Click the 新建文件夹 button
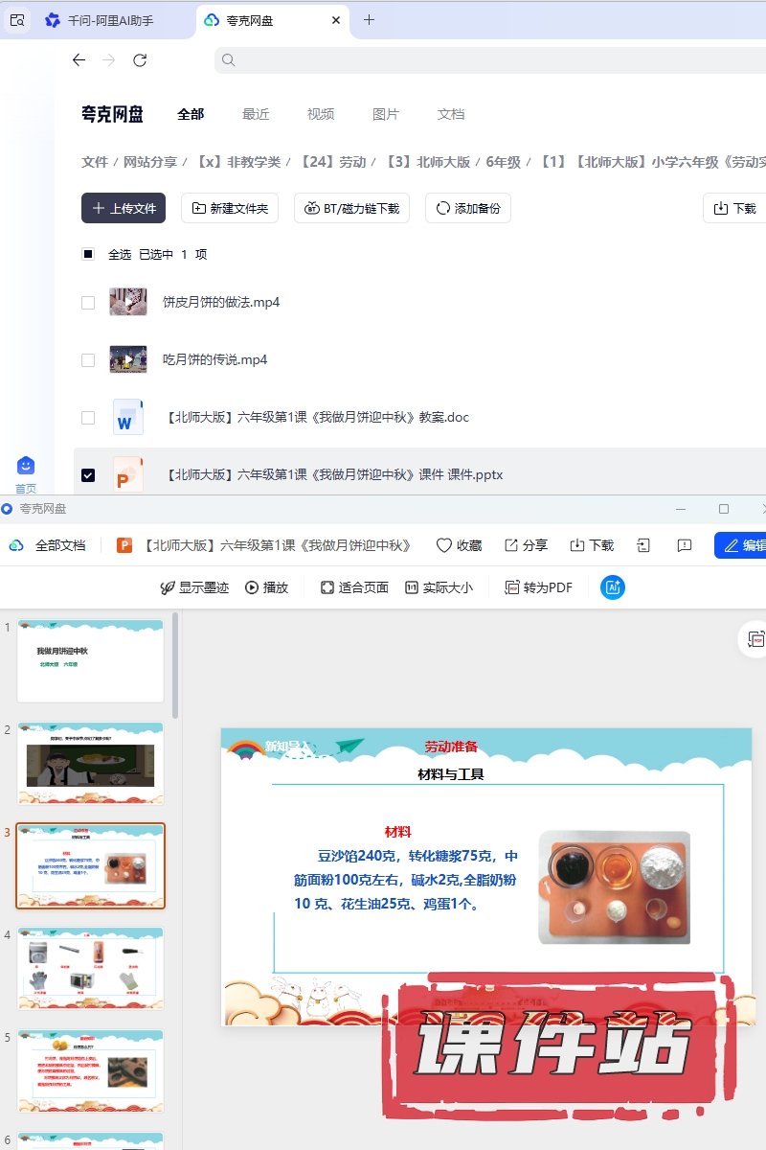The width and height of the screenshot is (766, 1150). click(230, 208)
